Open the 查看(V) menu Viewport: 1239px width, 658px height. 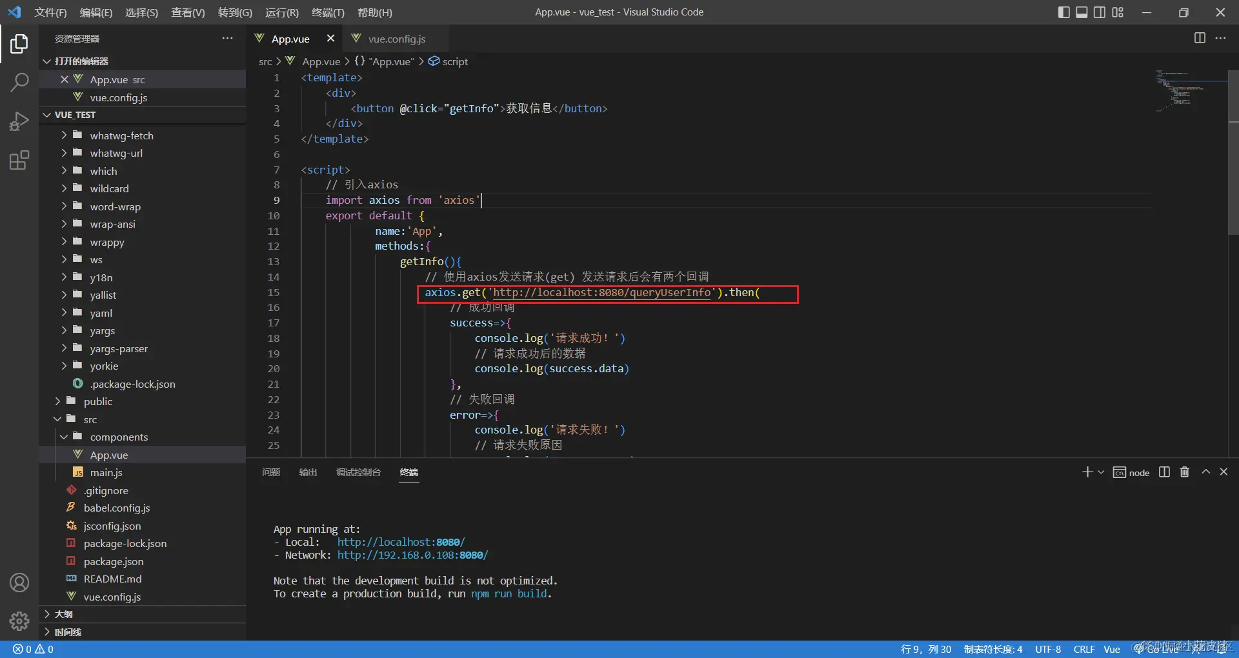tap(188, 12)
